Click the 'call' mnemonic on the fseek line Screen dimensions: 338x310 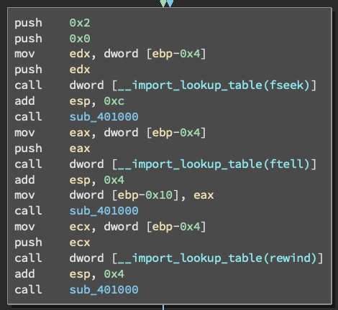[x=28, y=85]
